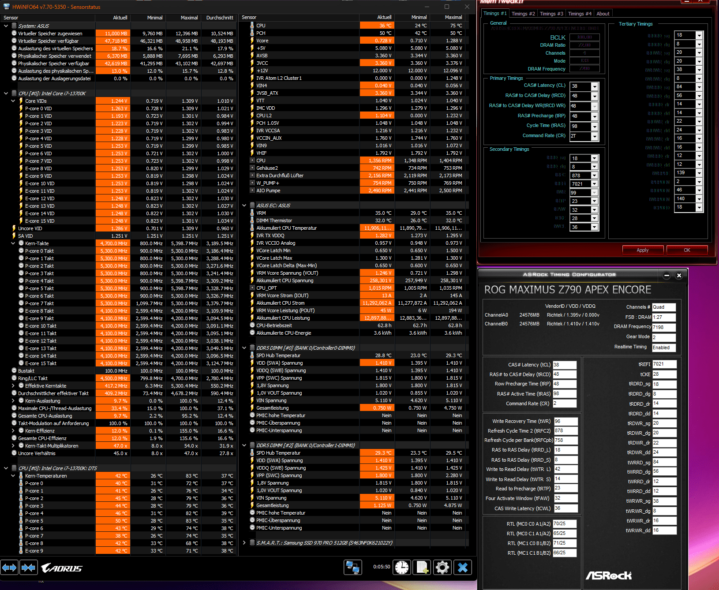Open the CAS# Latency (CL) dropdown in MemTweakIt

(595, 86)
